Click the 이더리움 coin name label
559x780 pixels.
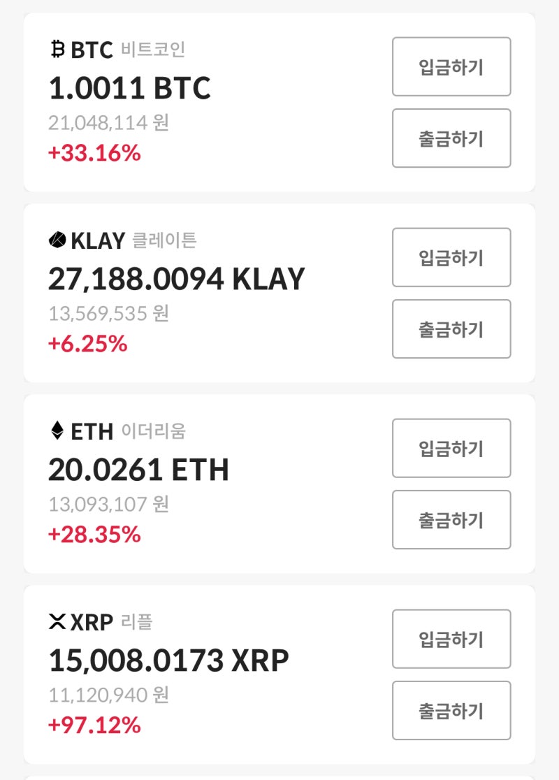pyautogui.click(x=153, y=431)
